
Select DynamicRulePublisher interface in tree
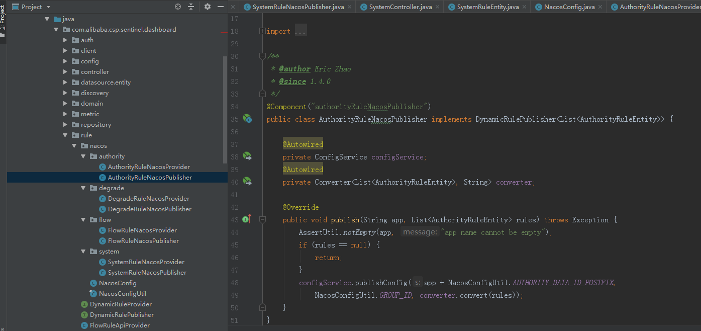point(122,315)
